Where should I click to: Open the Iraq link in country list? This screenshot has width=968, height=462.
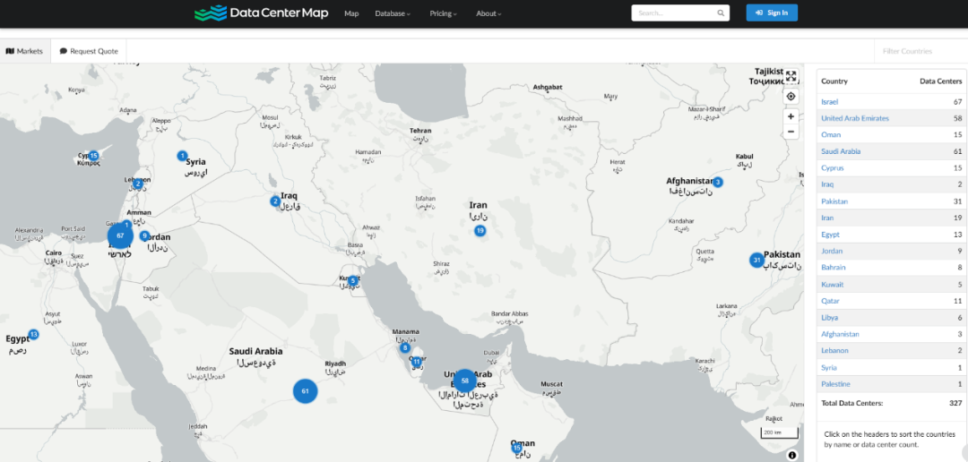(x=827, y=184)
